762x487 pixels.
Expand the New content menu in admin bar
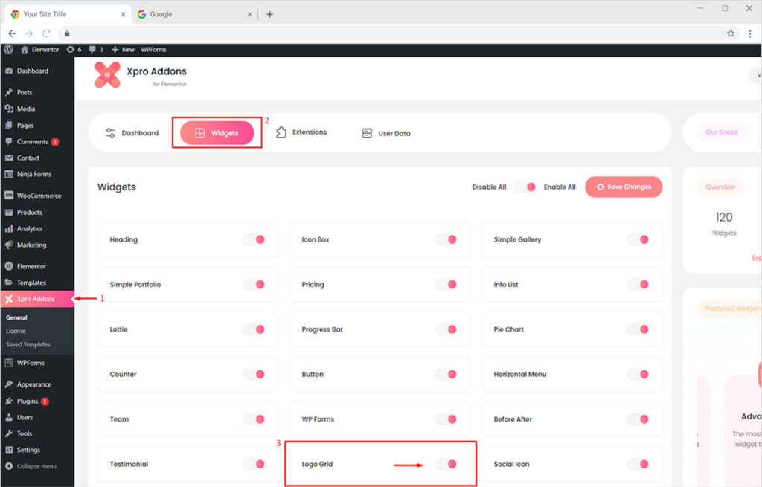123,49
